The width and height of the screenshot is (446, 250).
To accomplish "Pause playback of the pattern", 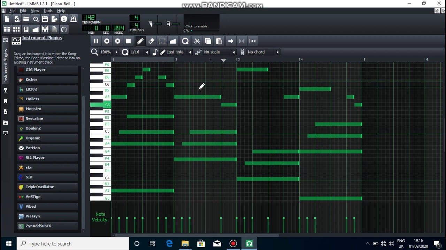I will pos(96,41).
